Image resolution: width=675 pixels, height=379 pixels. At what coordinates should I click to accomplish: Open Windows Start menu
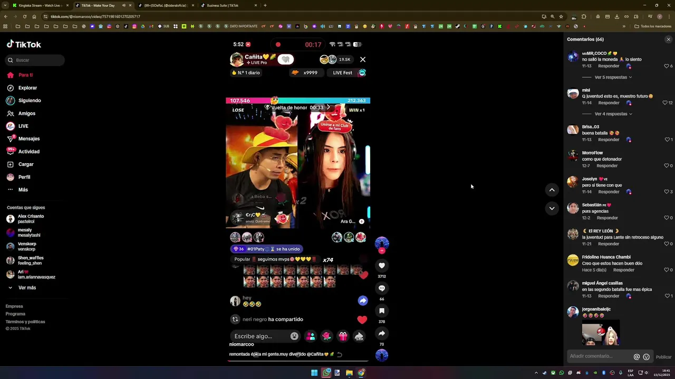click(x=314, y=373)
